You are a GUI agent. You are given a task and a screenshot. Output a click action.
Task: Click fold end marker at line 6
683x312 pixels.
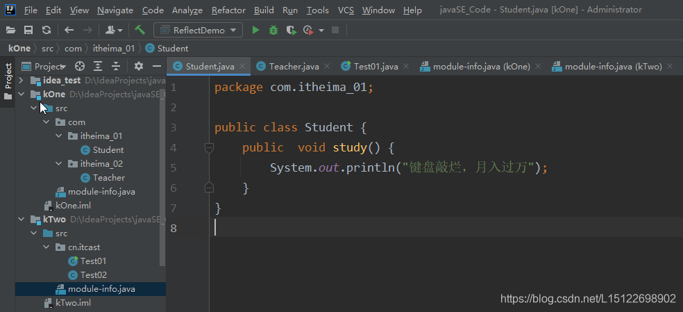click(x=209, y=188)
